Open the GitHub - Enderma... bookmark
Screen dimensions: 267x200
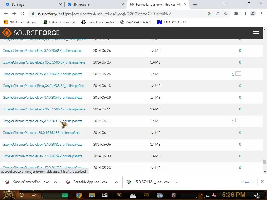coord(21,22)
